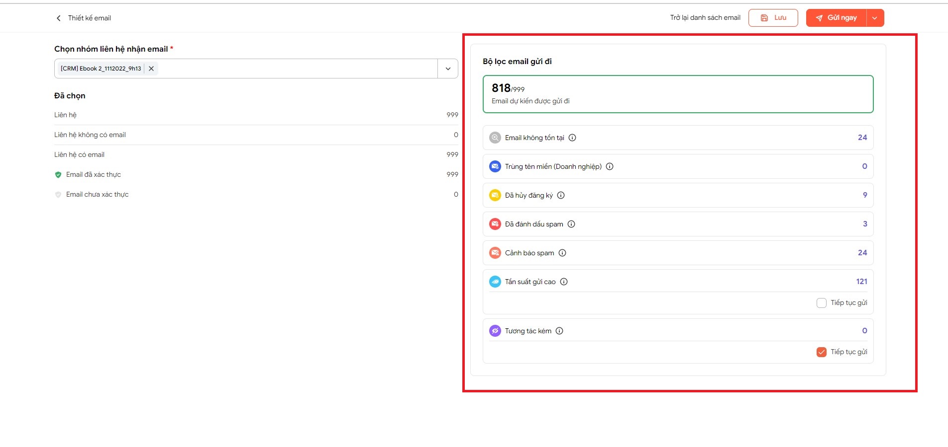Expand the contact group selection dropdown
948x447 pixels.
tap(448, 69)
